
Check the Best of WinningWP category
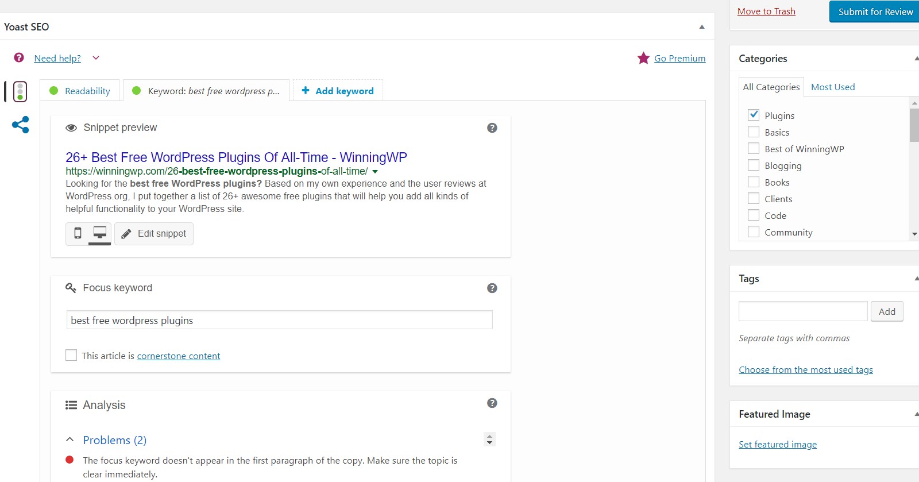pyautogui.click(x=754, y=148)
